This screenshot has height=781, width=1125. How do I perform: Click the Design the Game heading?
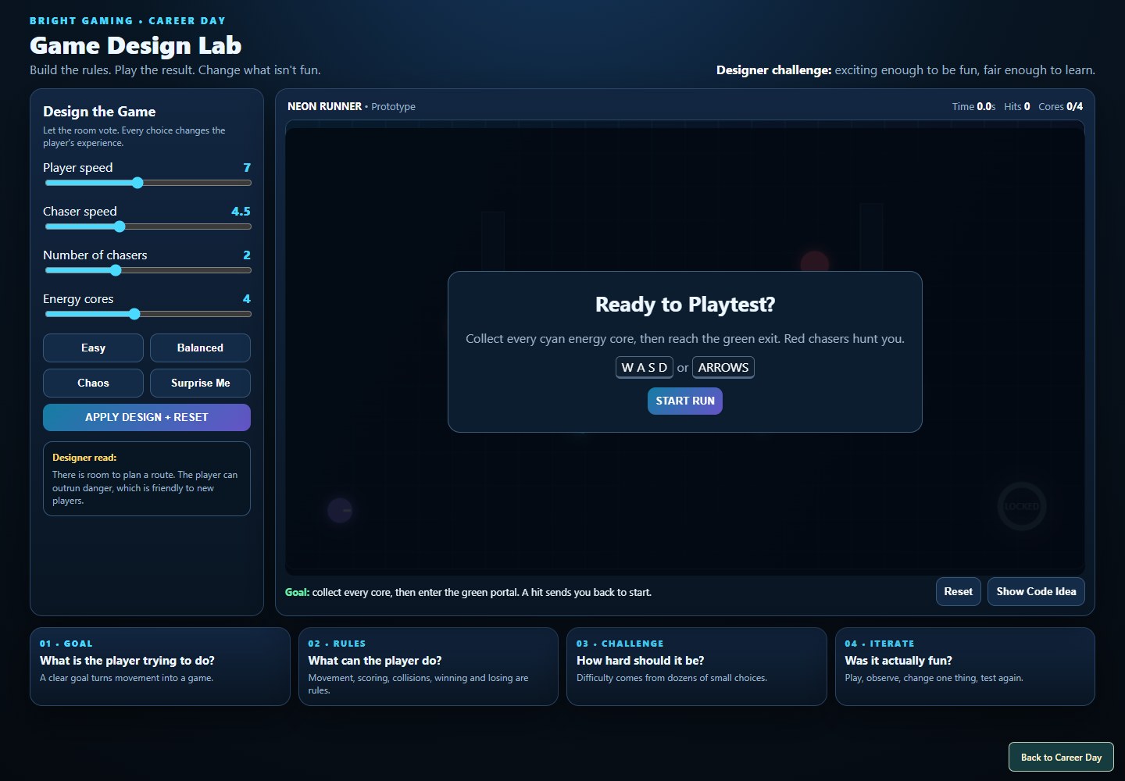99,112
